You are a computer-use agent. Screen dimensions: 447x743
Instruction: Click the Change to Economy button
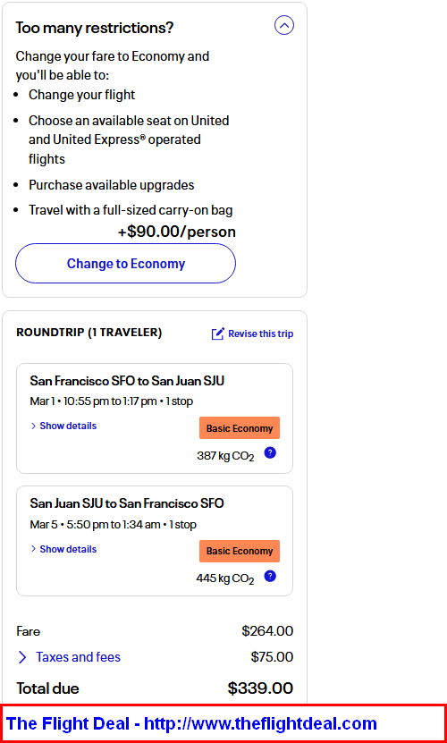coord(126,264)
